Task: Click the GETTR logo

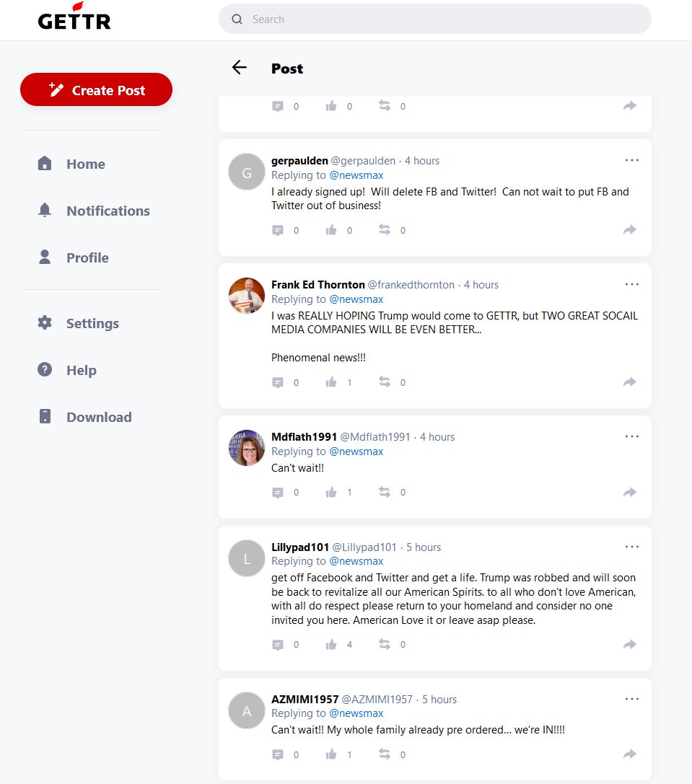Action: [x=74, y=19]
